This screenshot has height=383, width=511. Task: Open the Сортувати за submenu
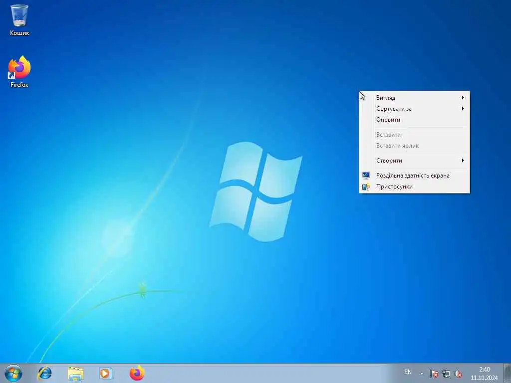(415, 108)
